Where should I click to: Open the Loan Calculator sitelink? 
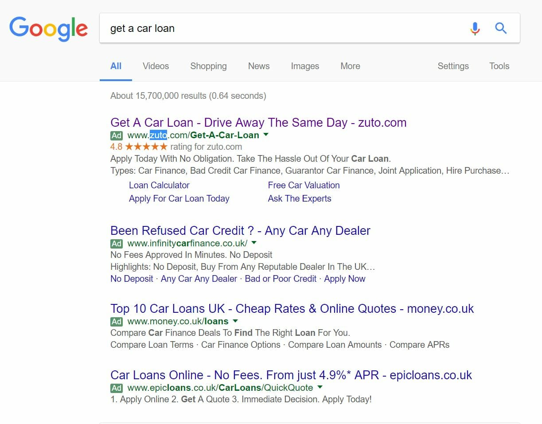coord(159,185)
